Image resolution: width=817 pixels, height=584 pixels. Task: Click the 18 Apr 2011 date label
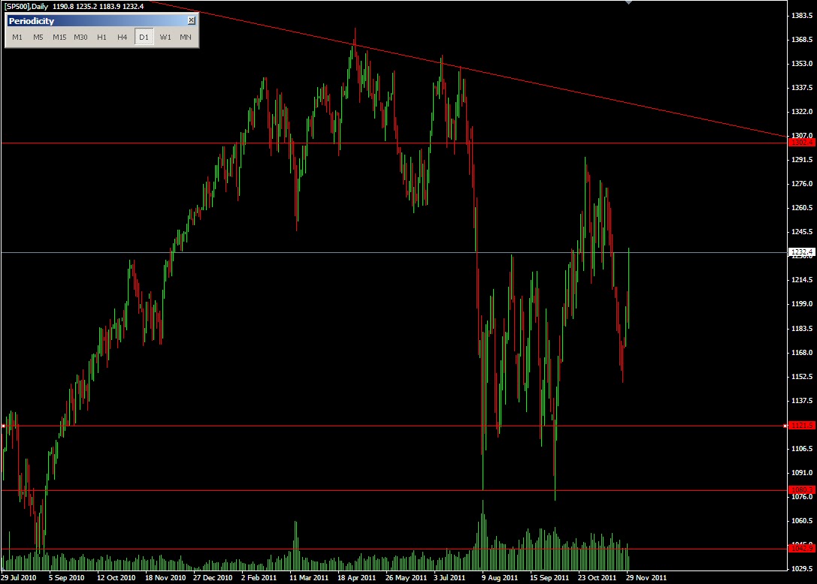click(x=356, y=577)
